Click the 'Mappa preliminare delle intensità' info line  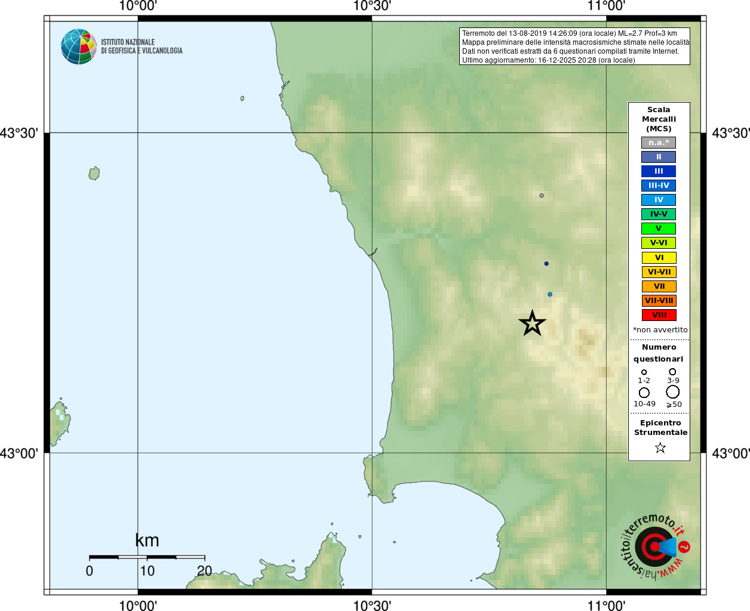point(576,42)
